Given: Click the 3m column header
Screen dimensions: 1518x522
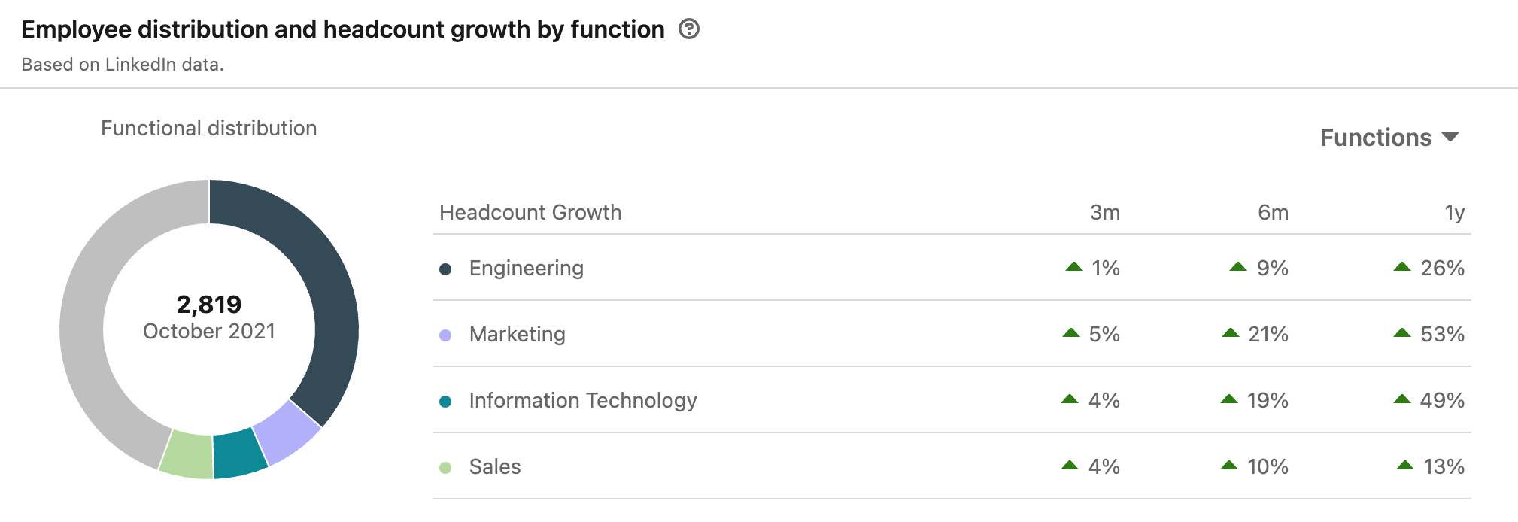Looking at the screenshot, I should click(1104, 213).
